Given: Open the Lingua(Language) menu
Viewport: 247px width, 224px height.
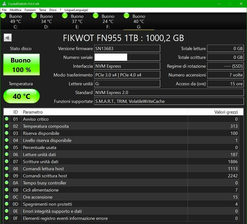Looking at the screenshot, I should point(76,10).
